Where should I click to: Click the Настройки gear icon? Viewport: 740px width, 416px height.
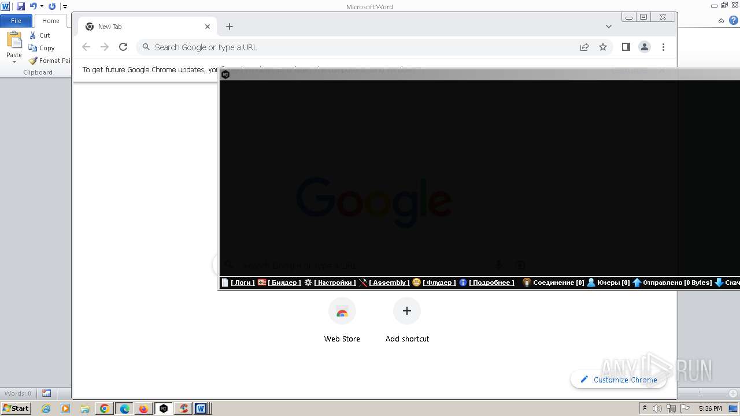(x=308, y=283)
